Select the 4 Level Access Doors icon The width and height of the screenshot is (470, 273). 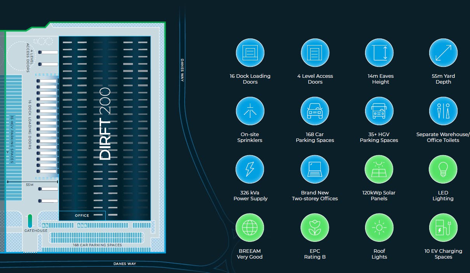pyautogui.click(x=315, y=53)
